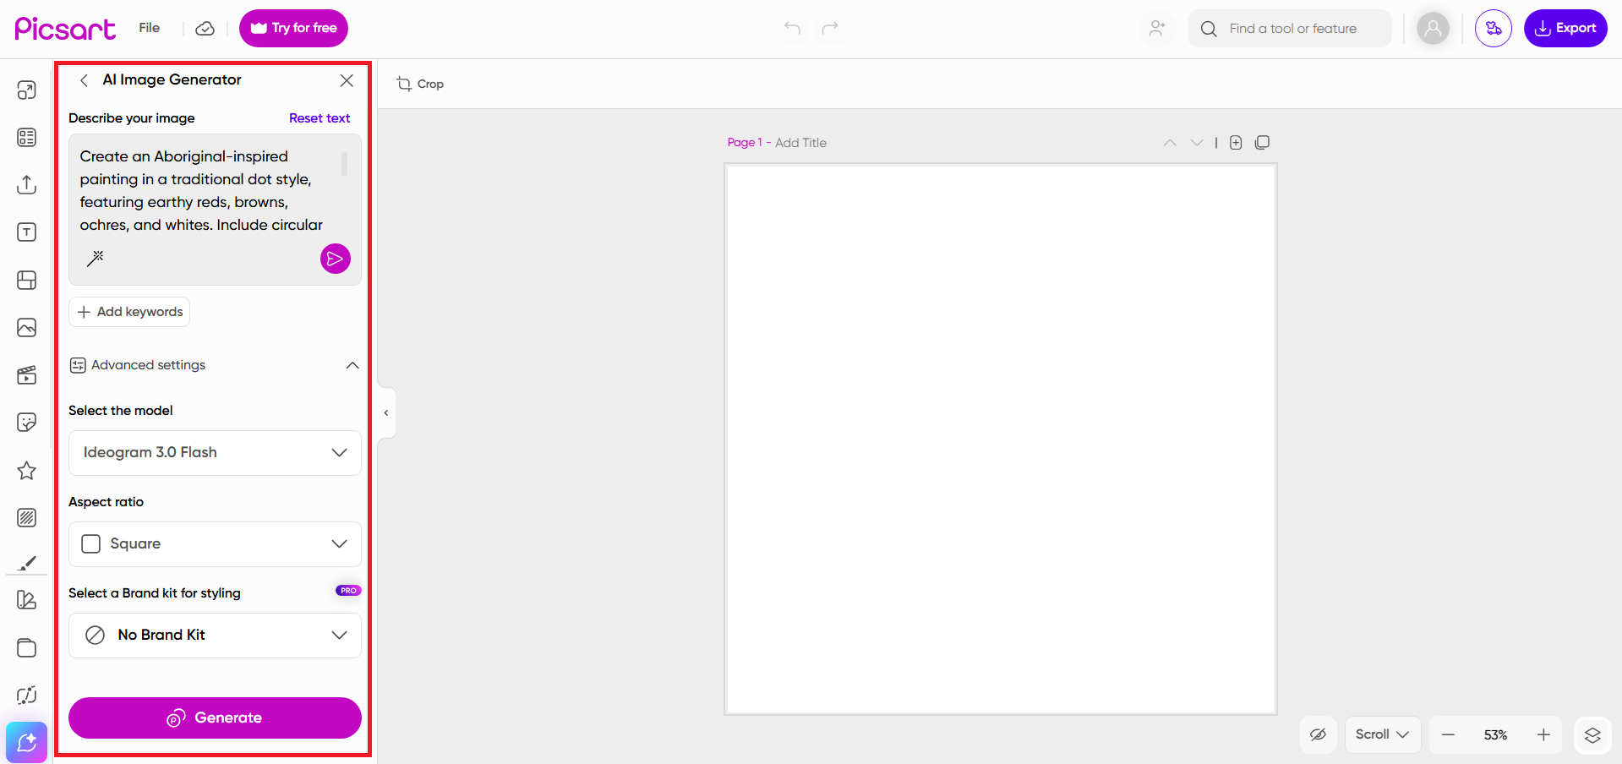The height and width of the screenshot is (764, 1622).
Task: Collapse the side panel with arrow handle
Action: click(x=386, y=413)
